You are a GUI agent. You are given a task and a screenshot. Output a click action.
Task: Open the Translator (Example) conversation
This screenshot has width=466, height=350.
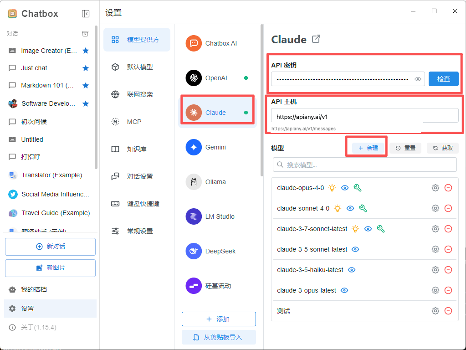coord(49,175)
